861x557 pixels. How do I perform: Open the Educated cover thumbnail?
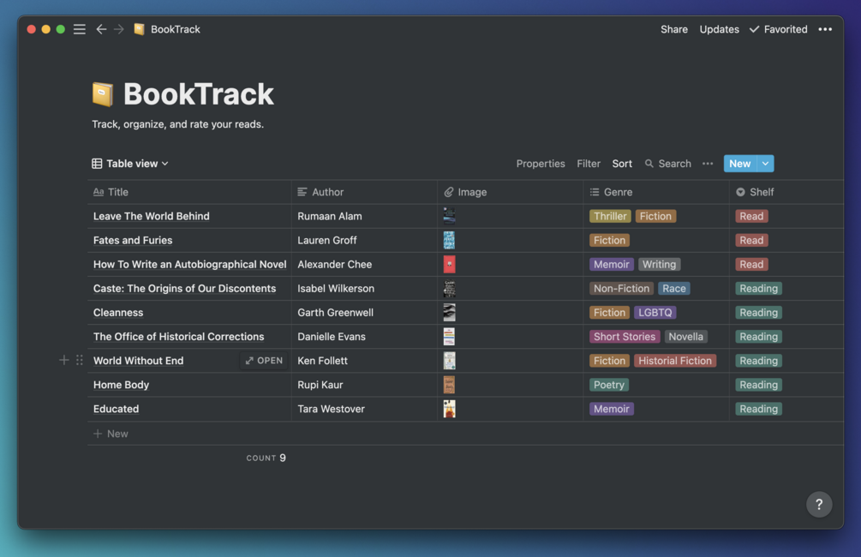coord(449,409)
